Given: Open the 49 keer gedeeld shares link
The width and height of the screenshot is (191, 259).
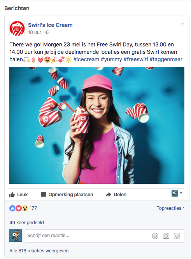Looking at the screenshot, I should 26,223.
